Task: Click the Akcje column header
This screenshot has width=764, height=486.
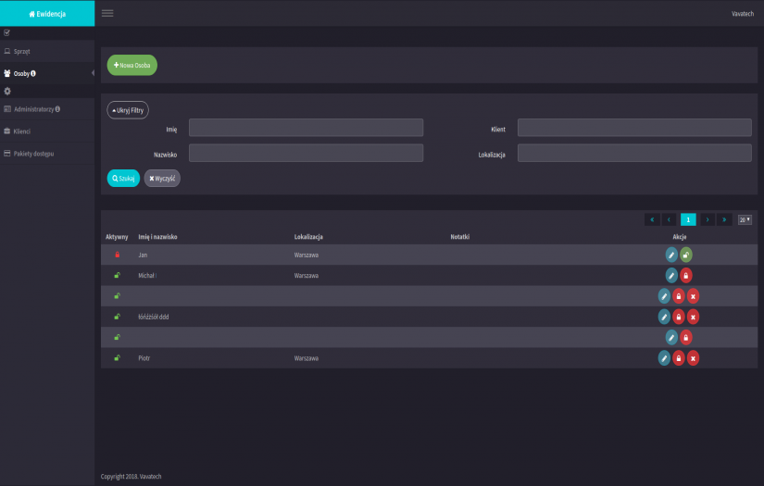Action: [x=680, y=237]
